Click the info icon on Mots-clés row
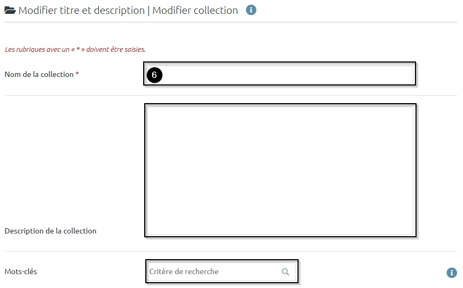The width and height of the screenshot is (463, 288). coord(452,273)
